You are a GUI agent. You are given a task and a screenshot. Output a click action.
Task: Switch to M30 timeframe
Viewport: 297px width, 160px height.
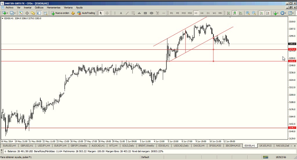click(190, 13)
